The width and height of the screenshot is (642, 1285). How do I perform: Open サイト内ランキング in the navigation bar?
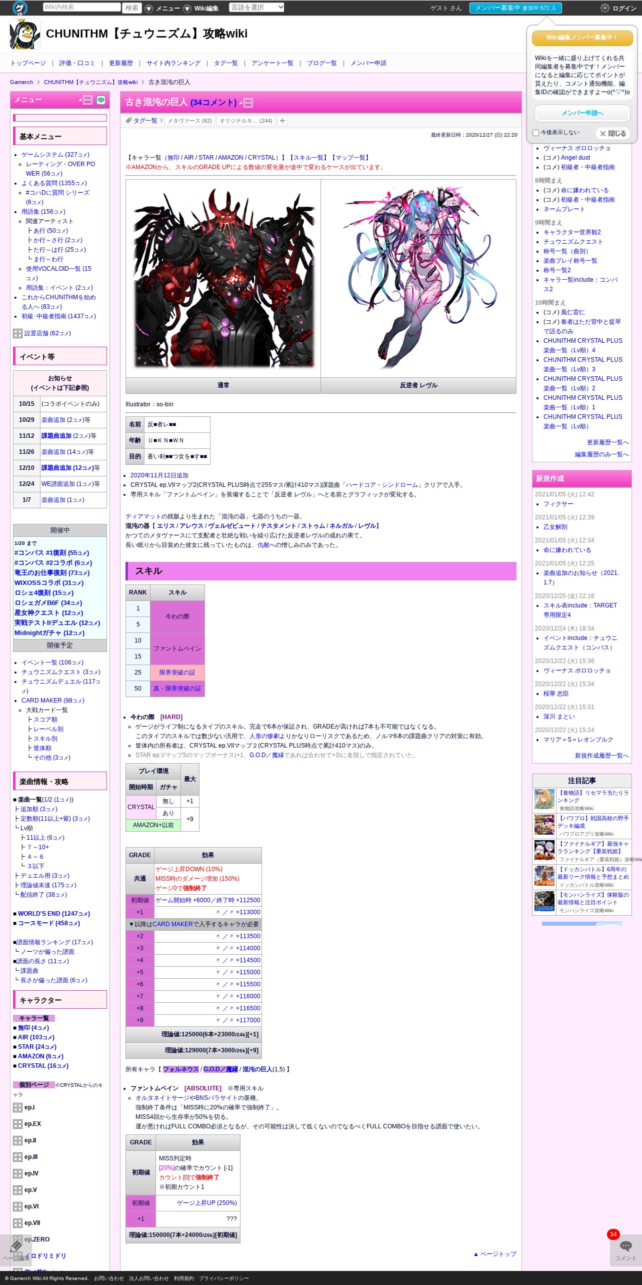click(x=173, y=63)
